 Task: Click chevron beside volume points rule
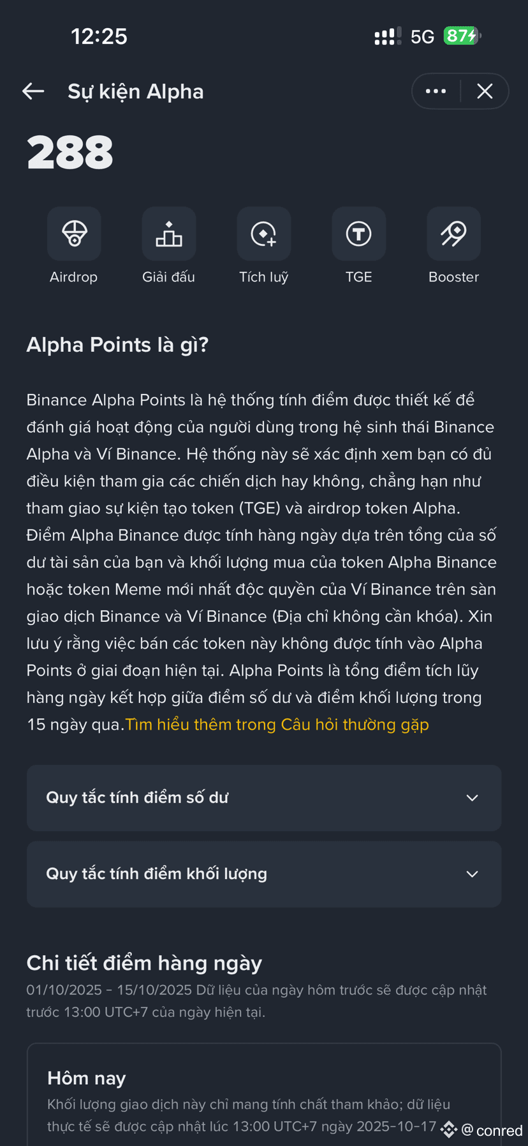pos(473,874)
